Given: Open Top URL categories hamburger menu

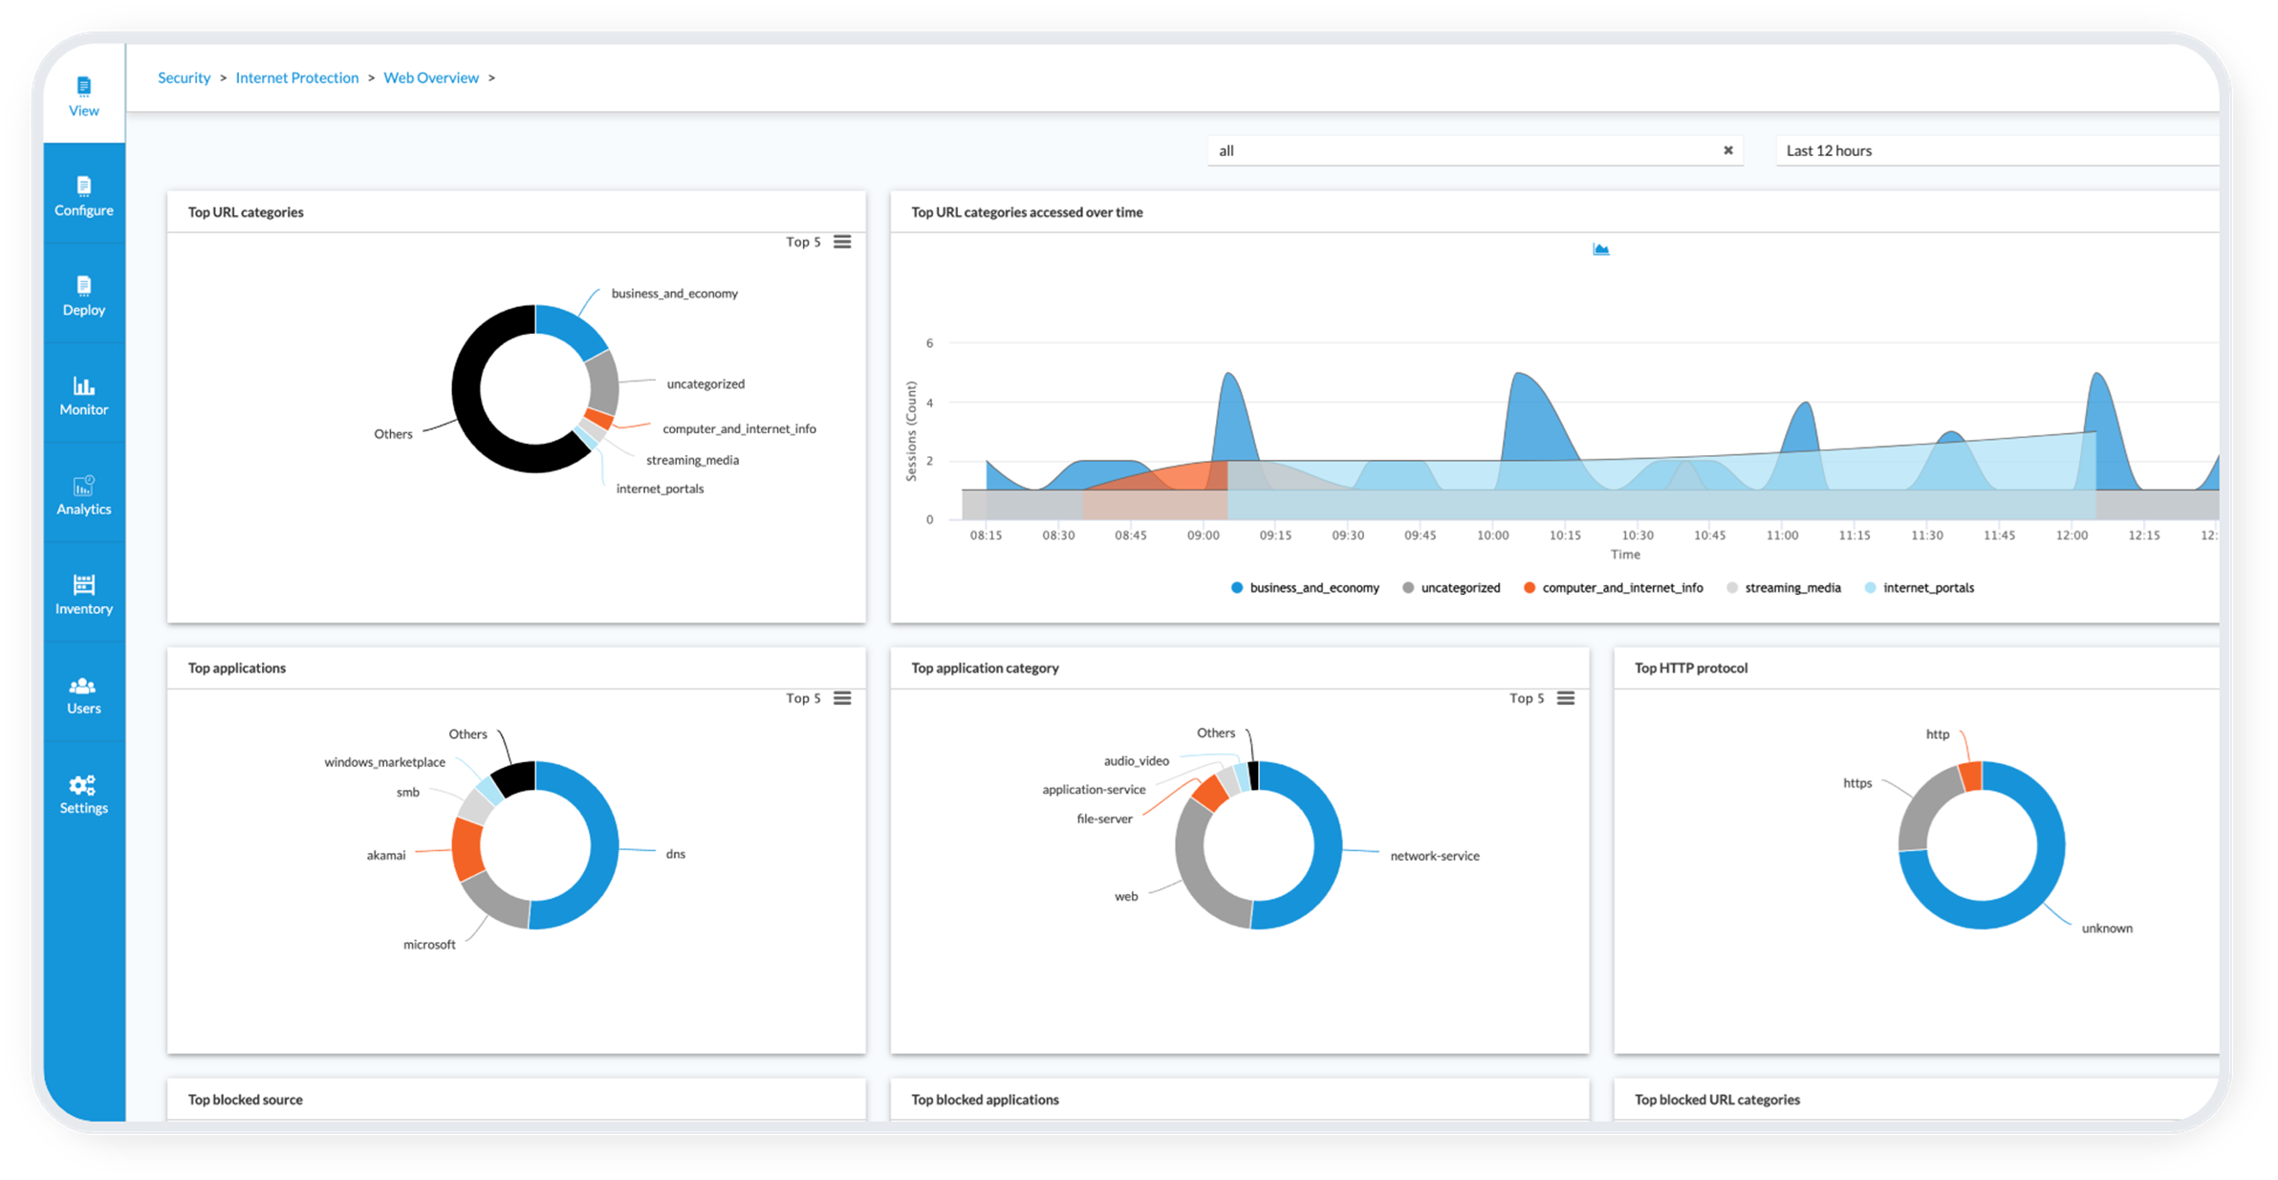Looking at the screenshot, I should pyautogui.click(x=842, y=242).
